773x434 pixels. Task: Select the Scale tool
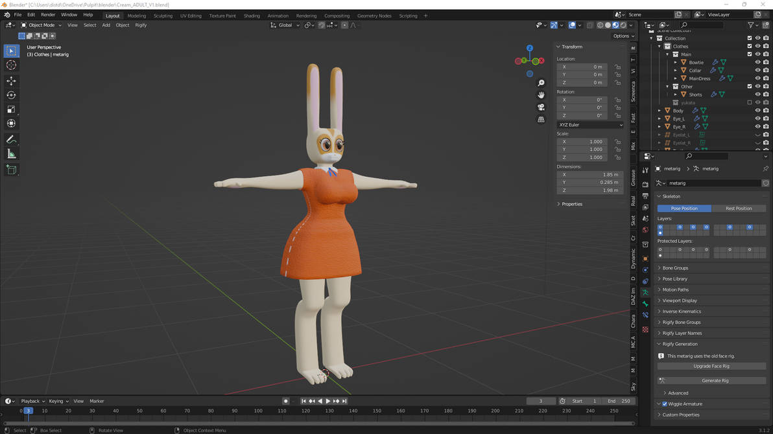pyautogui.click(x=11, y=109)
